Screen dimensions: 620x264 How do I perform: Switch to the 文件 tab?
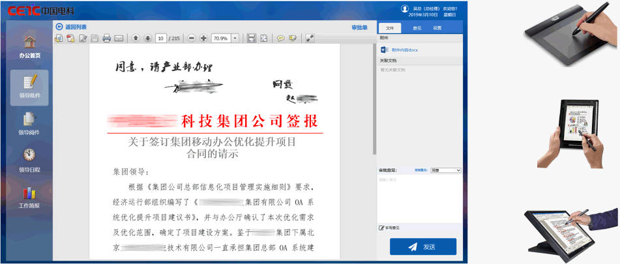[390, 28]
